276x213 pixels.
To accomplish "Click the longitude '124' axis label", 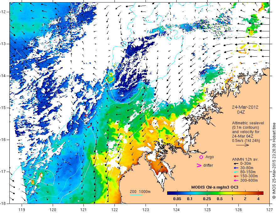I will [x=177, y=210].
